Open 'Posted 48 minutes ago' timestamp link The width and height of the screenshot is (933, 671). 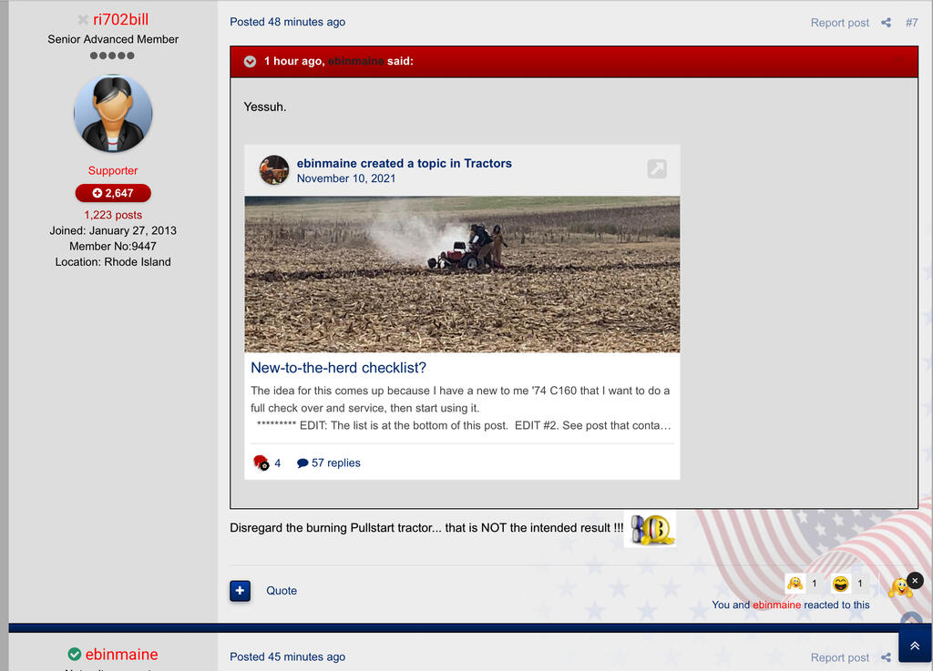[x=287, y=22]
